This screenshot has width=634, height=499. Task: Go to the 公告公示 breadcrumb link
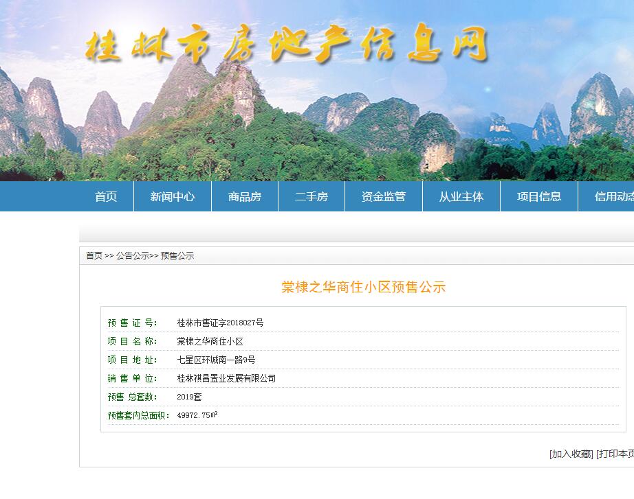132,256
